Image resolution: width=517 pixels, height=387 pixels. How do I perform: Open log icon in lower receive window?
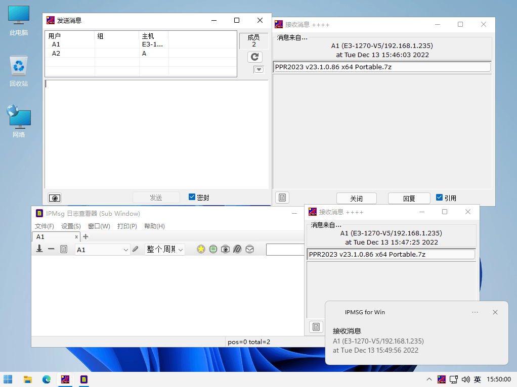pyautogui.click(x=316, y=327)
